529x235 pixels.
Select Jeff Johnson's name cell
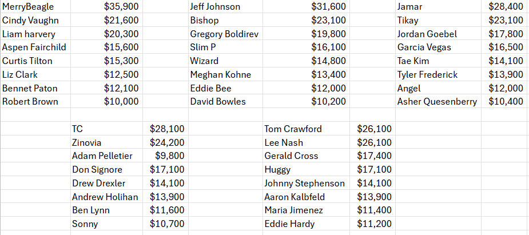215,7
